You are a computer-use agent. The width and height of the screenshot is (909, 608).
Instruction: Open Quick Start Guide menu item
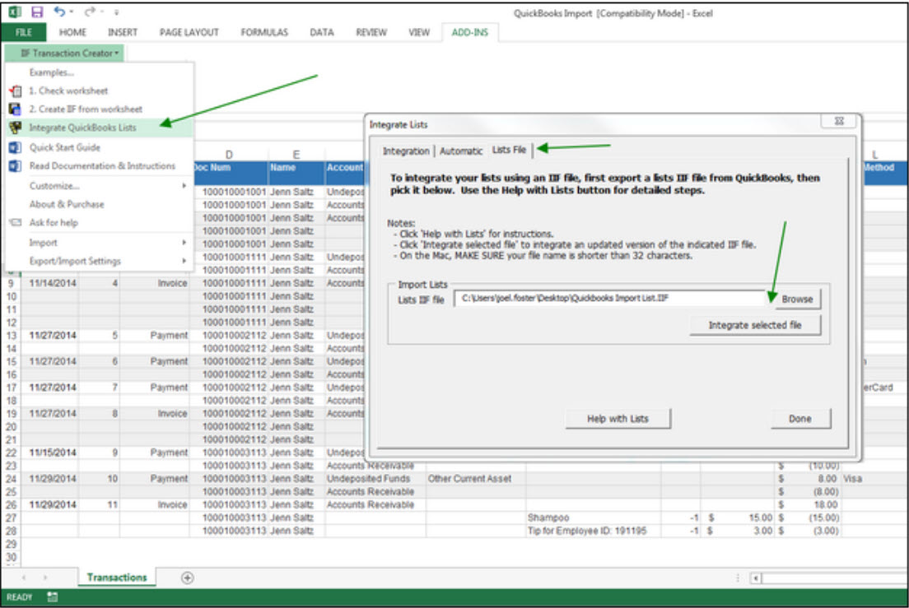pyautogui.click(x=99, y=147)
